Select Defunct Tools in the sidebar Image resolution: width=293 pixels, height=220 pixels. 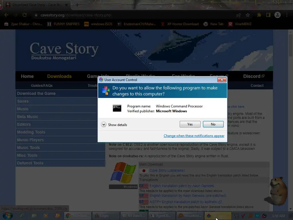(x=60, y=163)
